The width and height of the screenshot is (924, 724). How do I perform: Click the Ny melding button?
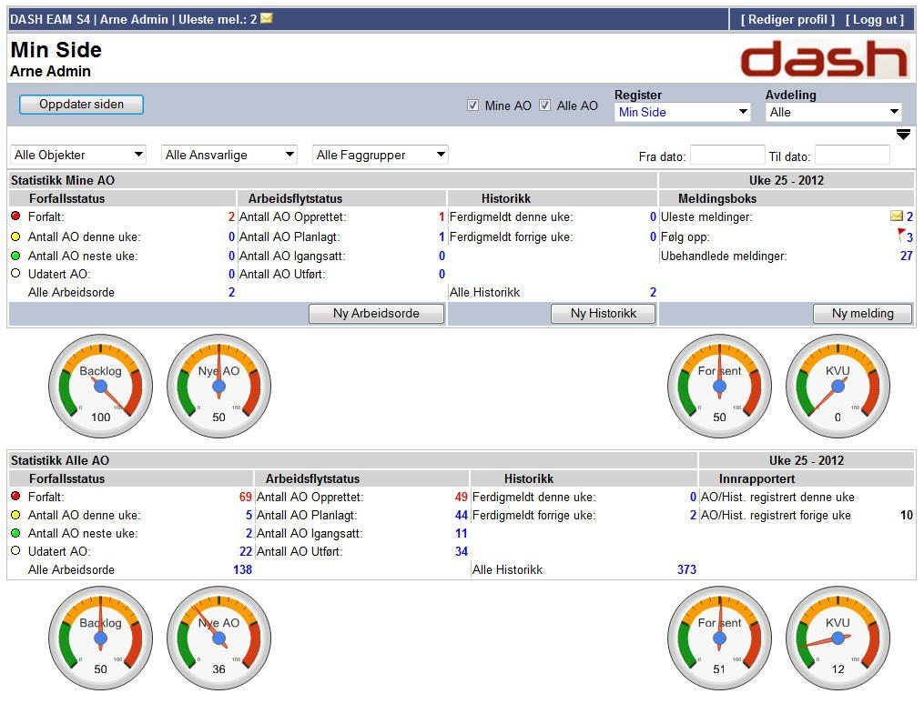coord(863,313)
